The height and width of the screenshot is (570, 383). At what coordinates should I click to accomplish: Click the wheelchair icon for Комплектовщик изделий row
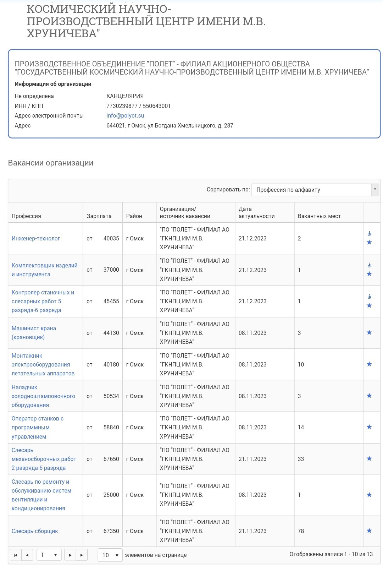click(x=370, y=265)
